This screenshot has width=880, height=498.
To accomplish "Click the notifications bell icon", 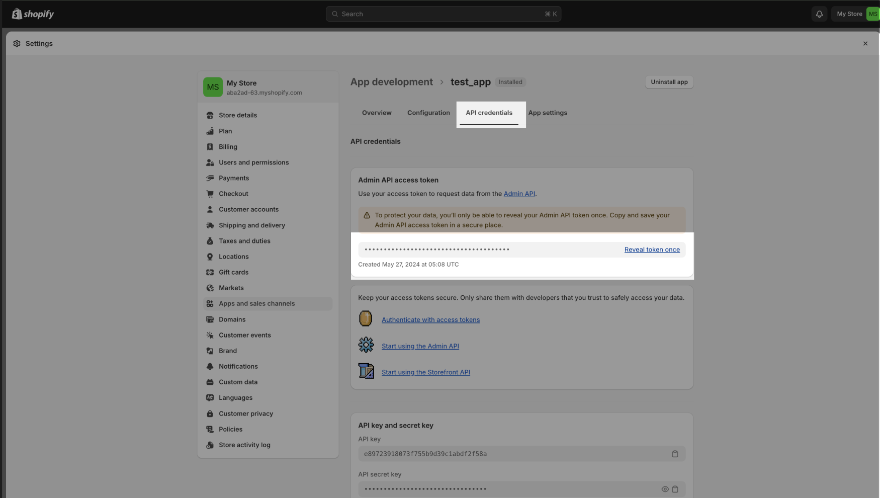I will [x=819, y=14].
